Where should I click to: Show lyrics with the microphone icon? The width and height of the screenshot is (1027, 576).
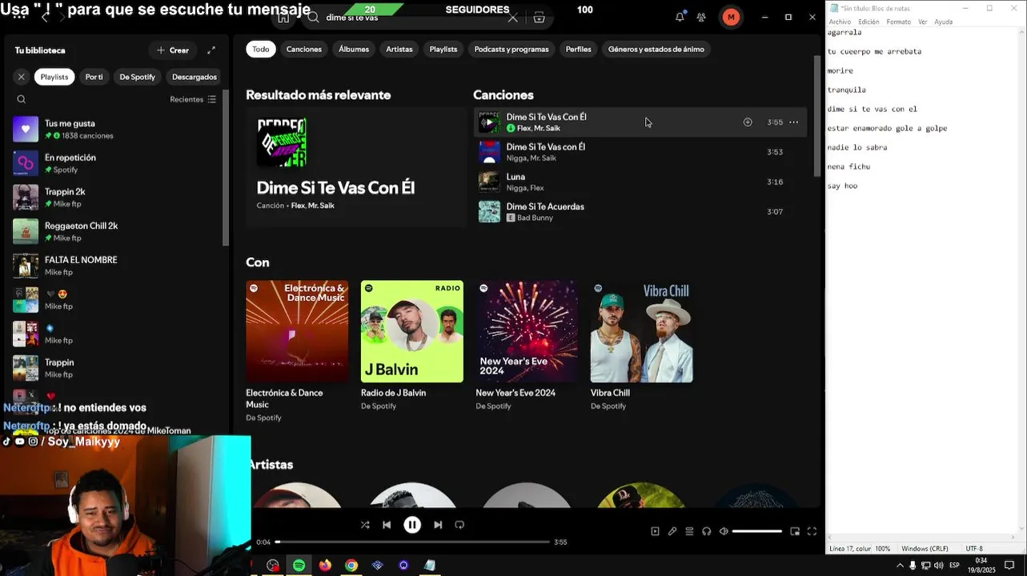click(x=672, y=531)
